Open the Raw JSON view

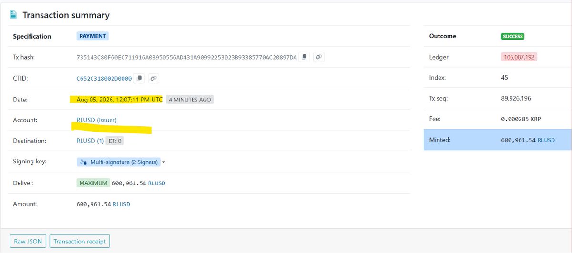28,241
